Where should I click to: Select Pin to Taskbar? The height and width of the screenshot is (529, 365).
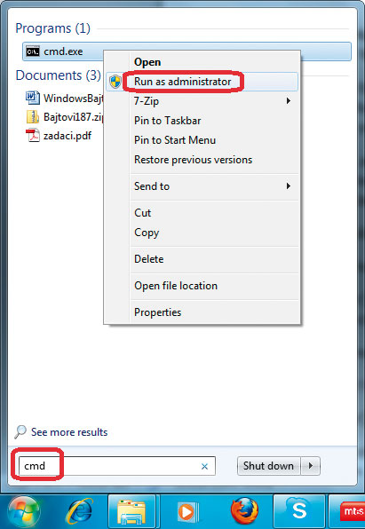tap(168, 121)
